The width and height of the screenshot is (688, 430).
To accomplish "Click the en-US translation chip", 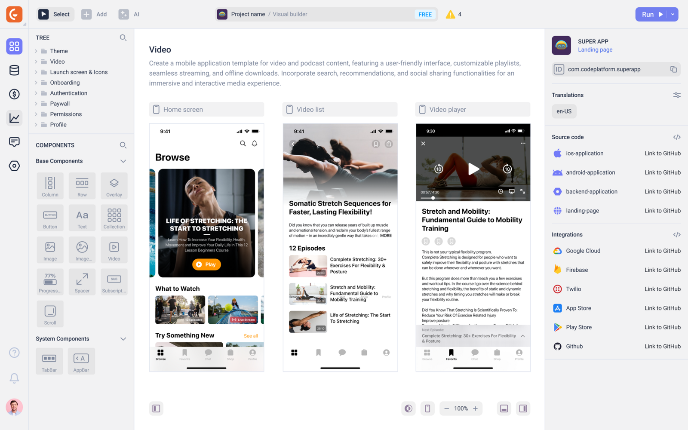I will coord(564,111).
